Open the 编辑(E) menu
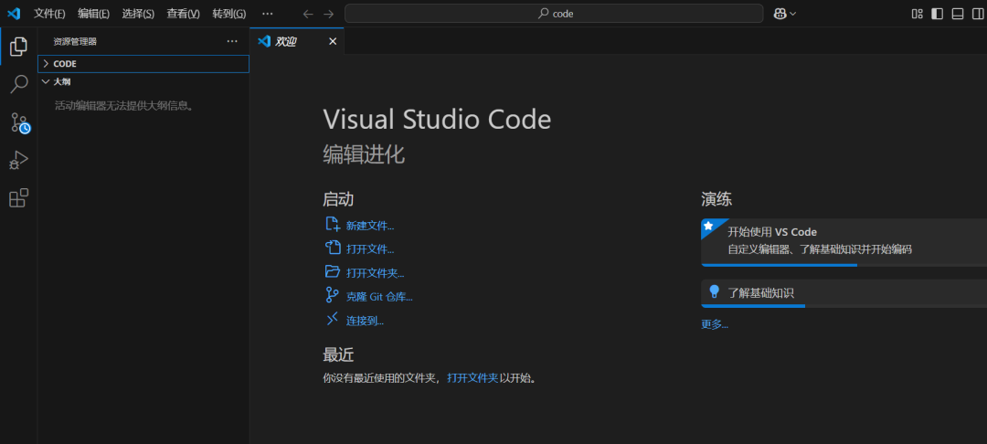 (93, 14)
